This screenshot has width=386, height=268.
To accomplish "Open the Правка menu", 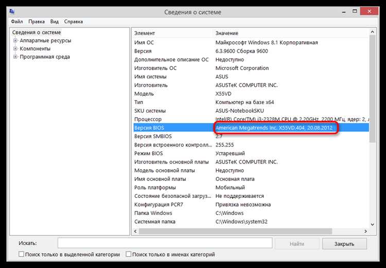I will [37, 22].
